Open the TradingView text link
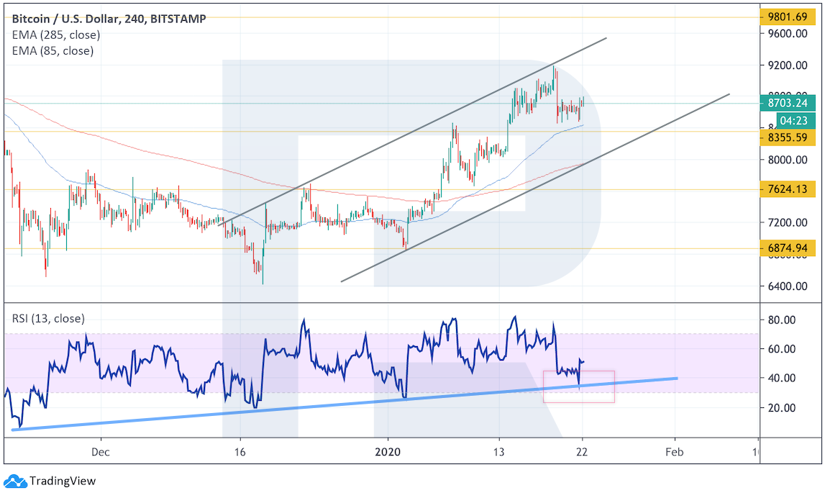 [x=61, y=481]
